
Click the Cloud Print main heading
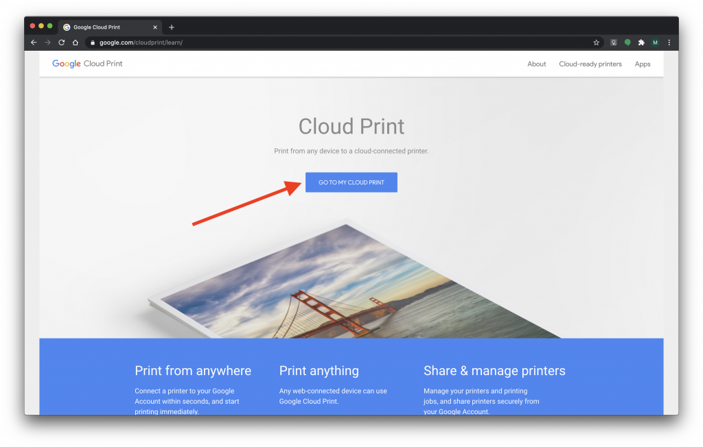(x=351, y=126)
